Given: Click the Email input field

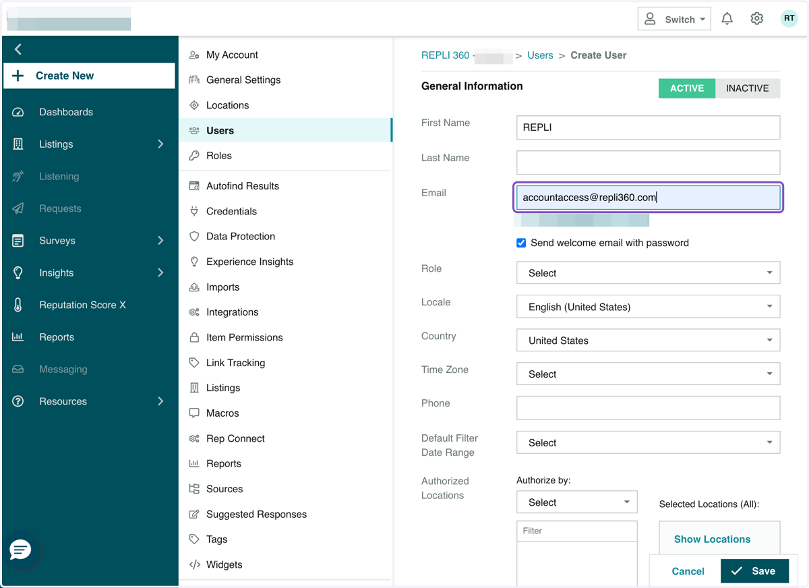Looking at the screenshot, I should 649,198.
